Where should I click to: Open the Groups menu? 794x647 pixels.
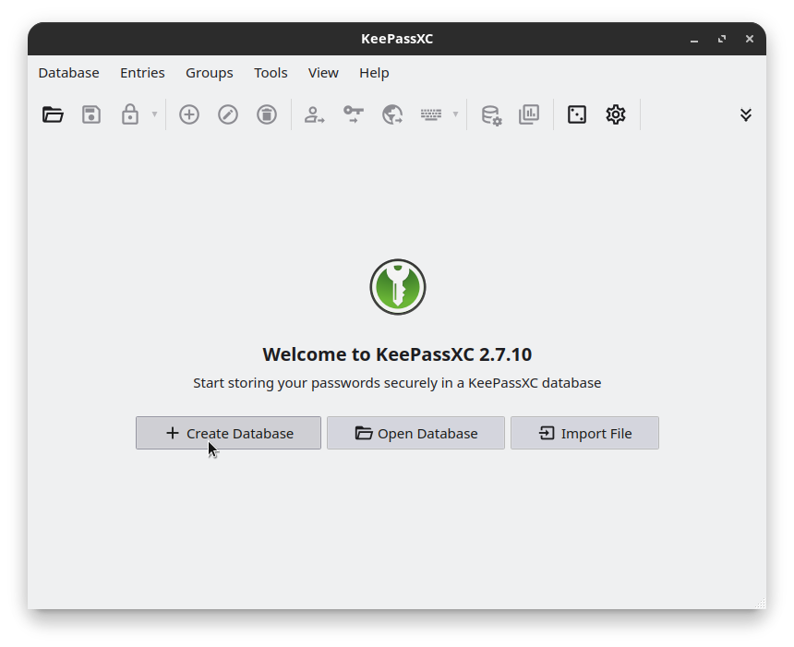coord(210,73)
